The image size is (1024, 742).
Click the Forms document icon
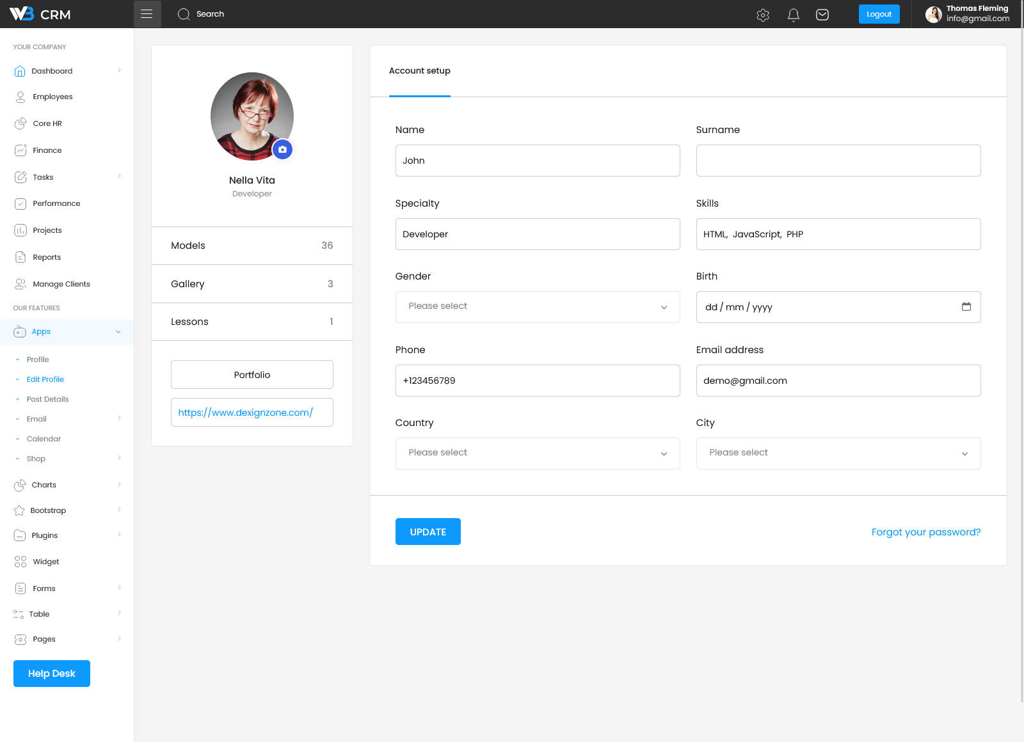click(x=20, y=588)
